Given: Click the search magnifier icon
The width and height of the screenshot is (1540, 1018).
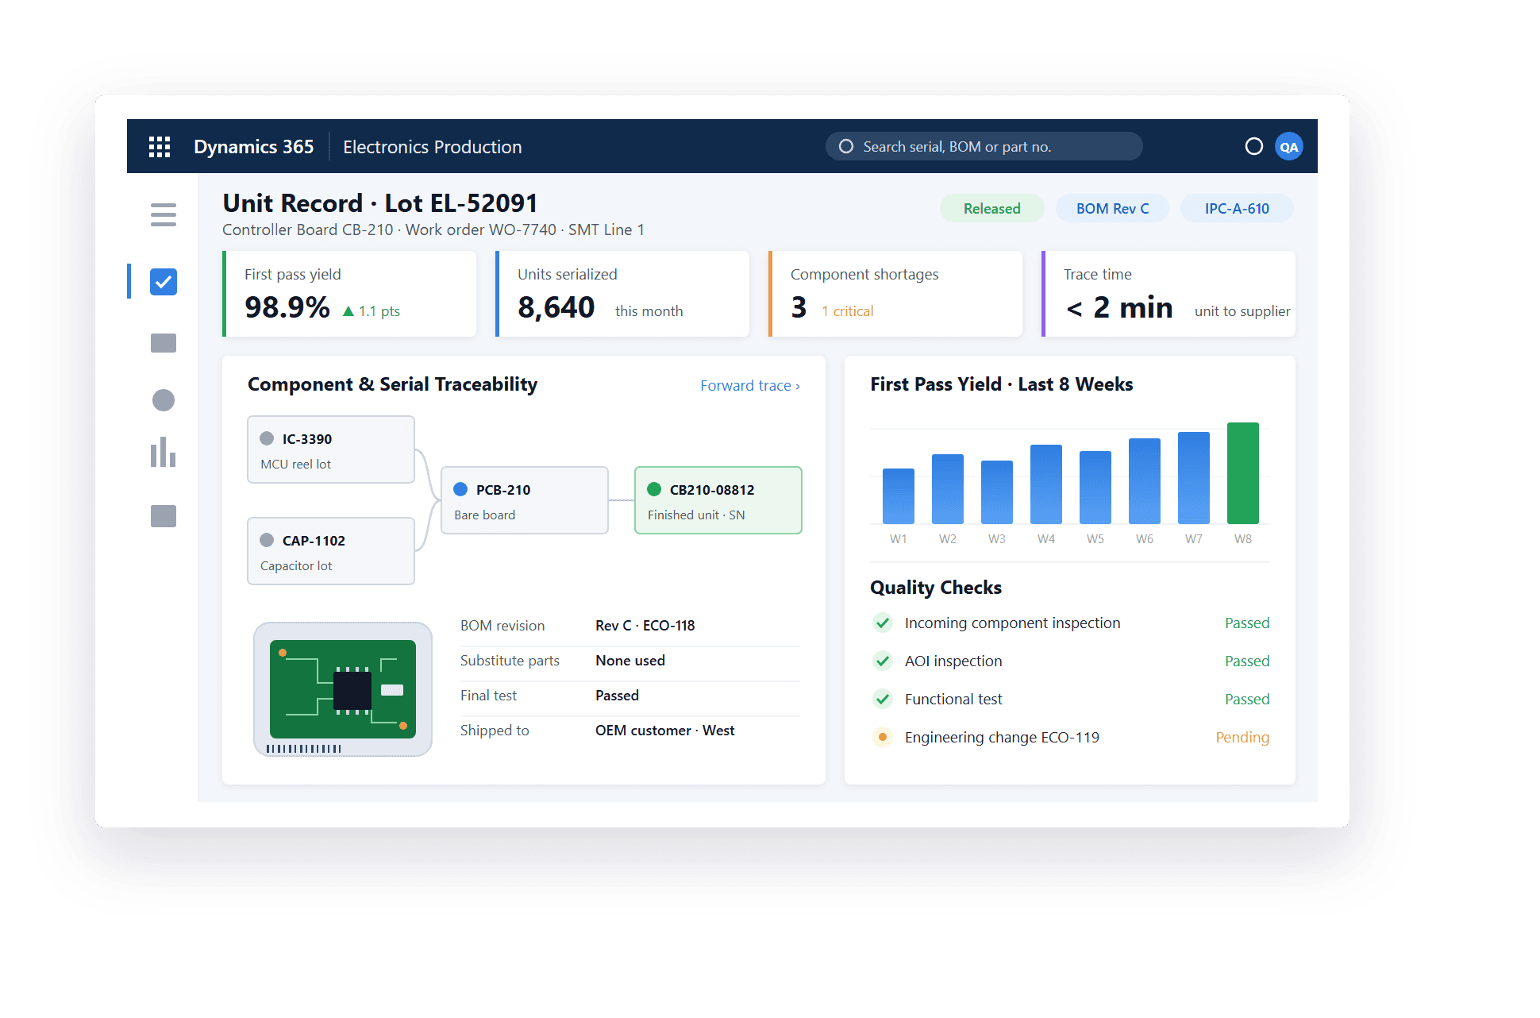Looking at the screenshot, I should coord(846,146).
